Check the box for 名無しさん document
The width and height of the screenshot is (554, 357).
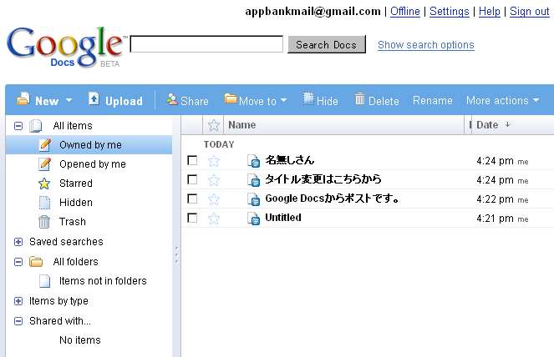192,160
